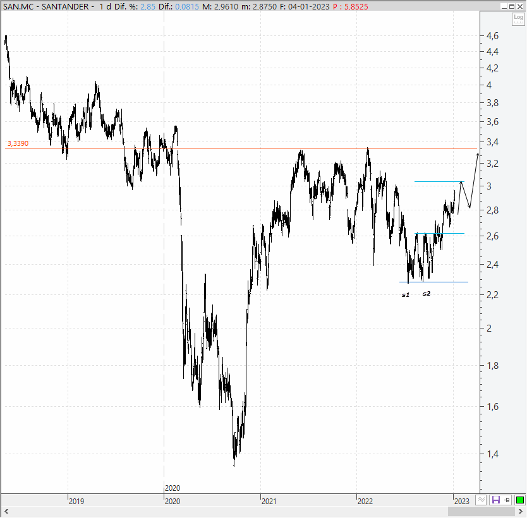This screenshot has height=518, width=527.
Task: Click the horizontal scrollbar thumb
Action: point(482,512)
